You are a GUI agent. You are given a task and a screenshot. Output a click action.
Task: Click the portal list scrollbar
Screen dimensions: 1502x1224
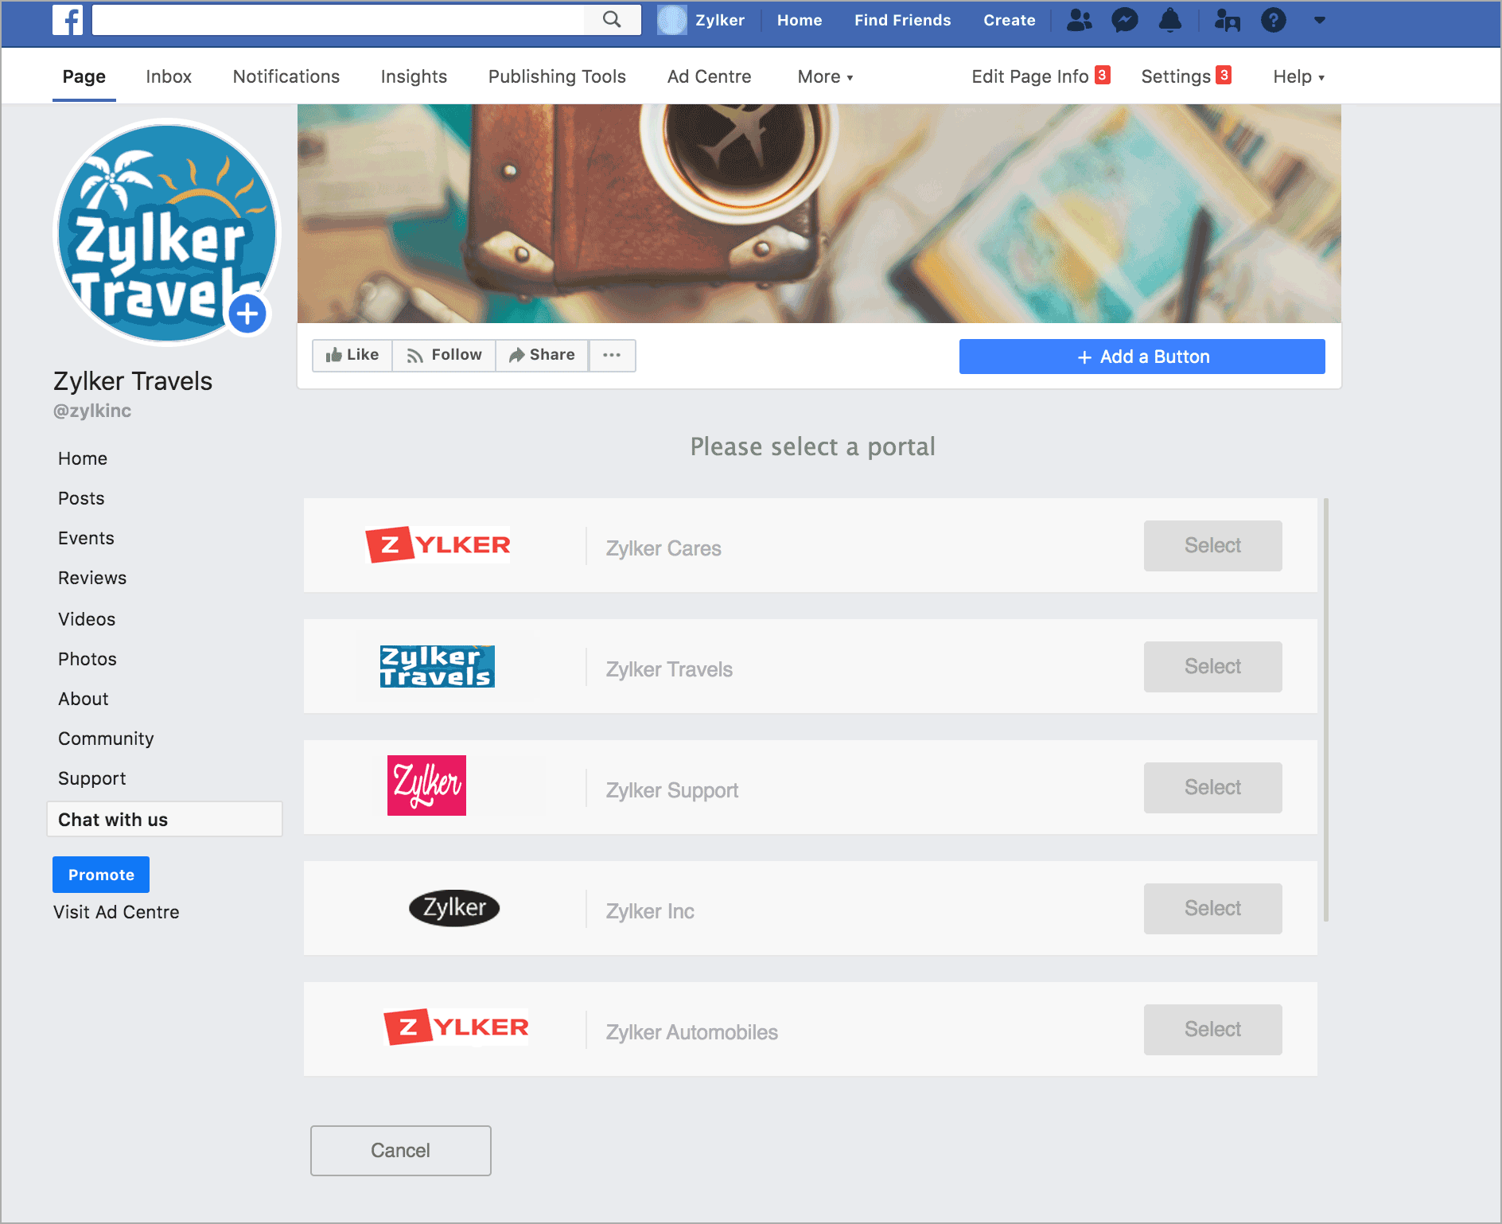pyautogui.click(x=1325, y=709)
